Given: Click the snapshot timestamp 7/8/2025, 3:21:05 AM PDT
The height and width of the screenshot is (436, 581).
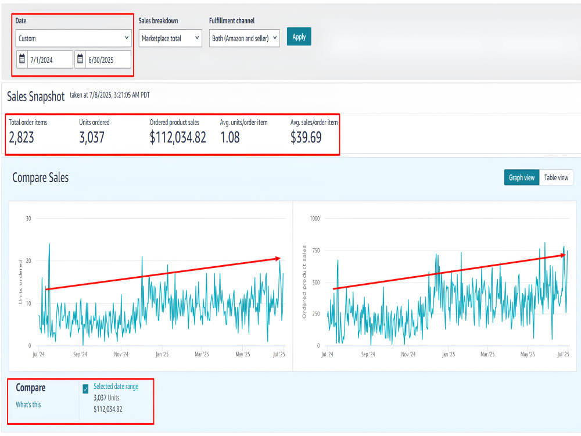Looking at the screenshot, I should coord(120,95).
